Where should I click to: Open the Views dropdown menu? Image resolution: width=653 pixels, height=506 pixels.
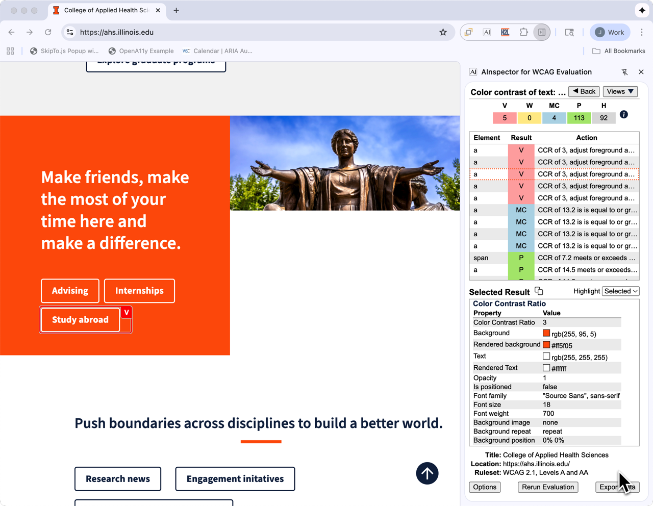point(620,92)
